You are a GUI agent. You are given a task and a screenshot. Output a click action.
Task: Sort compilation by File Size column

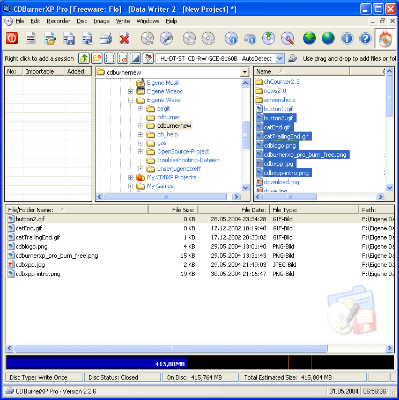pos(173,210)
